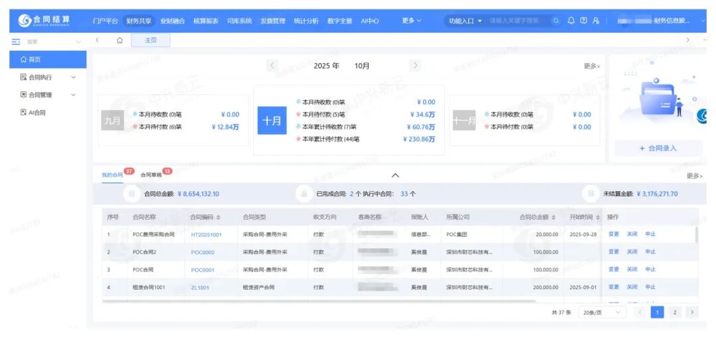The height and width of the screenshot is (337, 716).
Task: Open the 更多 dropdown in top navigation
Action: click(411, 21)
